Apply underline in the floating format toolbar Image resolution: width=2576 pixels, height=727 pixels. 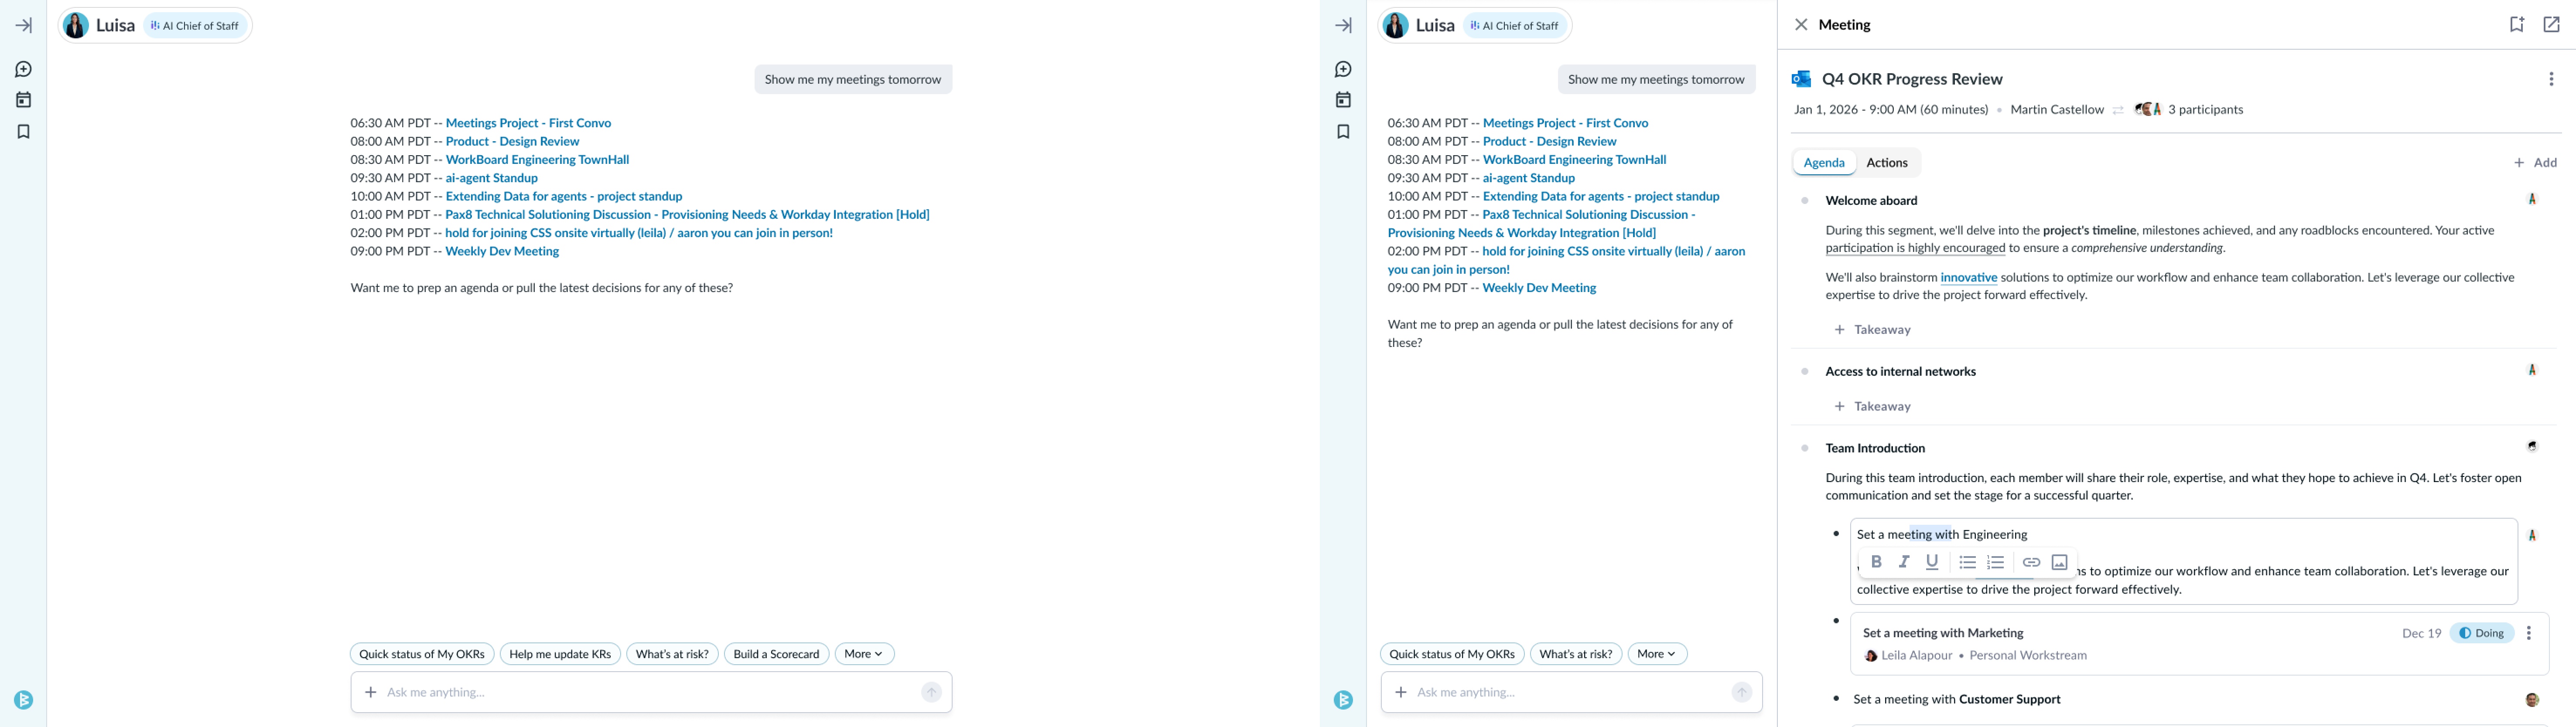pos(1932,562)
